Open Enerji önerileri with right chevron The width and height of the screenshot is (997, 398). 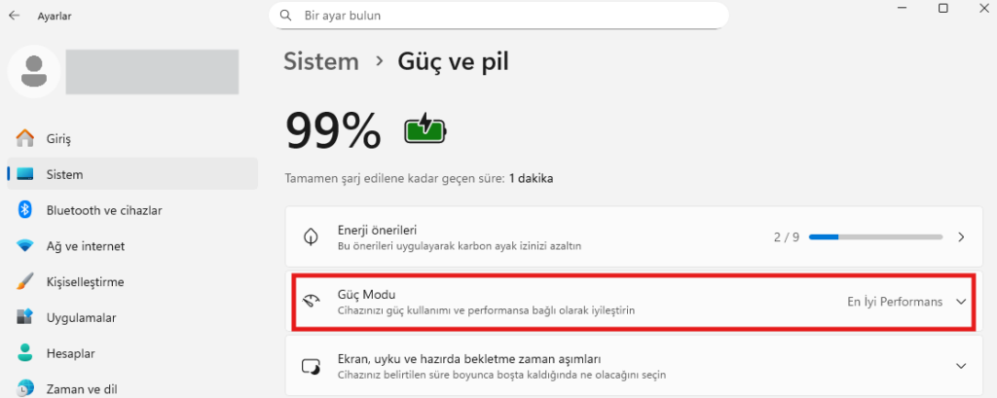[961, 236]
